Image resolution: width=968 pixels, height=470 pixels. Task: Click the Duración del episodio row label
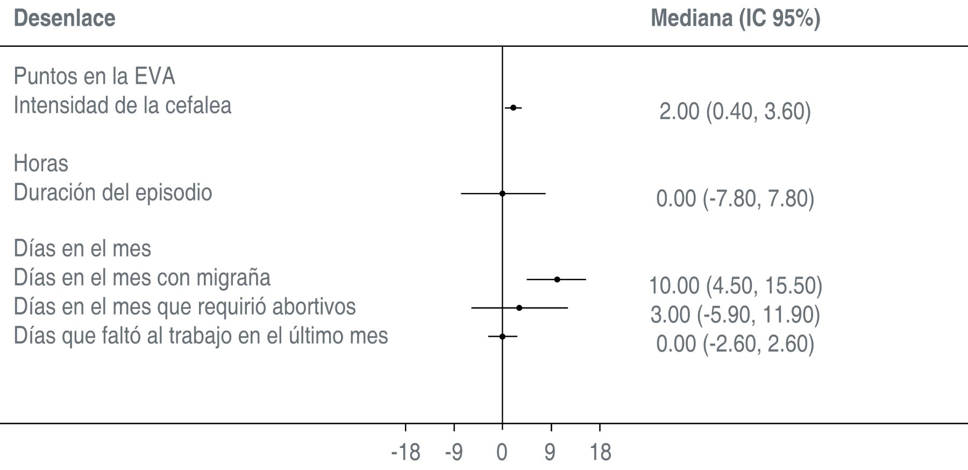113,193
